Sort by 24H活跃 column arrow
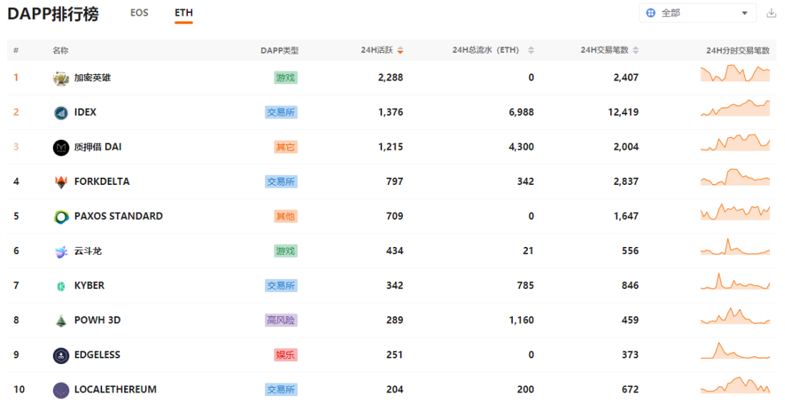 click(x=400, y=50)
